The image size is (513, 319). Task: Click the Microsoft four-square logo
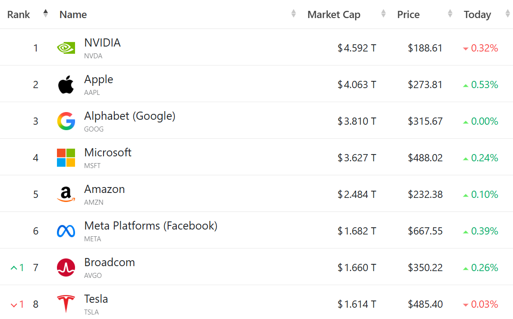[66, 158]
